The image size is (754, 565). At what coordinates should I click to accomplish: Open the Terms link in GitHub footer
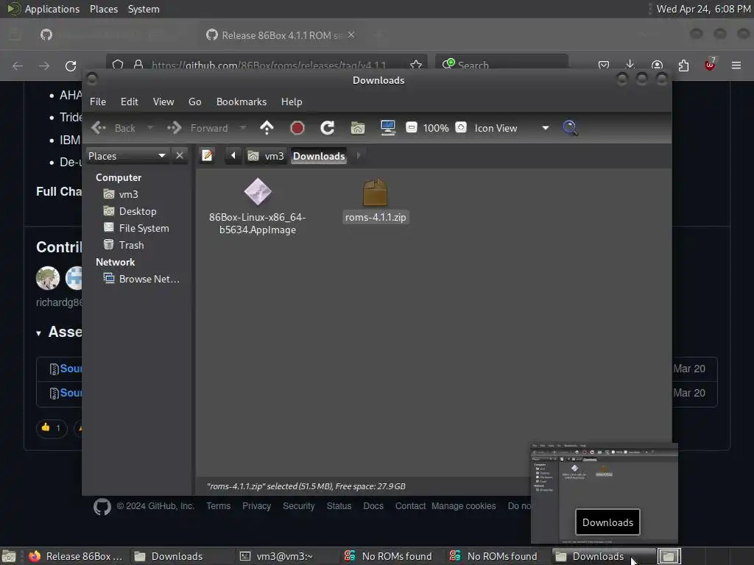pyautogui.click(x=218, y=506)
